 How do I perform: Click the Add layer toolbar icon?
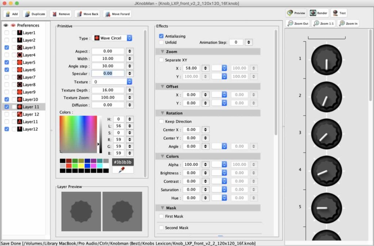8,14
